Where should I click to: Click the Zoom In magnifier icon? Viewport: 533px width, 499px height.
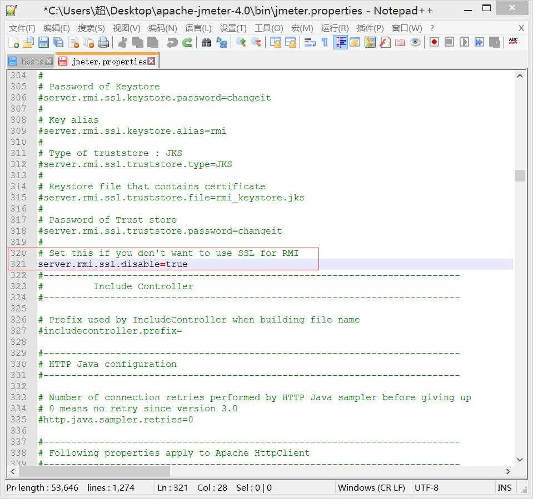(241, 42)
